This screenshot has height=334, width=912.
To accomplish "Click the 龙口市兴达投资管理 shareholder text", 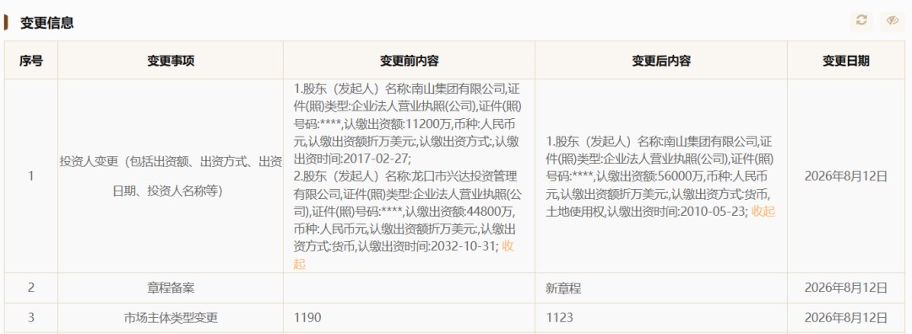I will point(464,176).
